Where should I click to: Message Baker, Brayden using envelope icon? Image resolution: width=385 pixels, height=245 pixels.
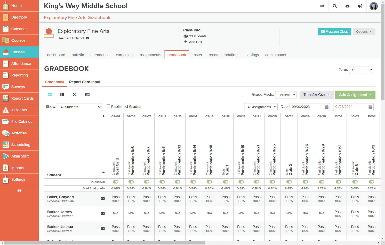tap(103, 198)
